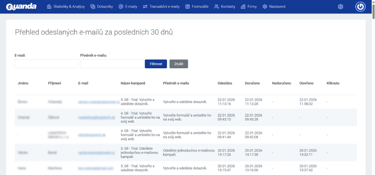
Task: Click subject 'Vytvořte formulář' in 09:41:44 row
Action: point(187,135)
